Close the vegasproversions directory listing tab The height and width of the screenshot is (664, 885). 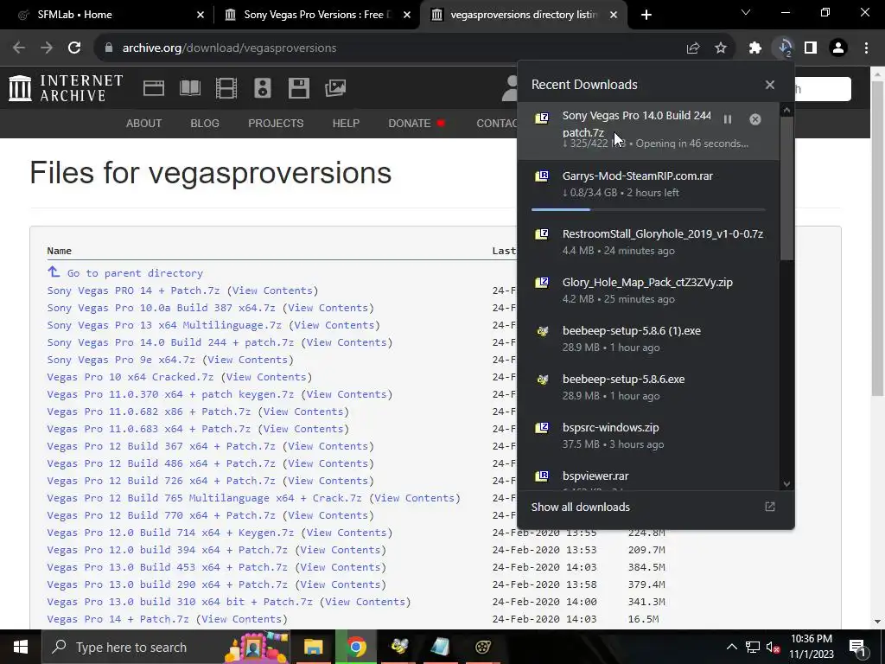click(x=614, y=15)
